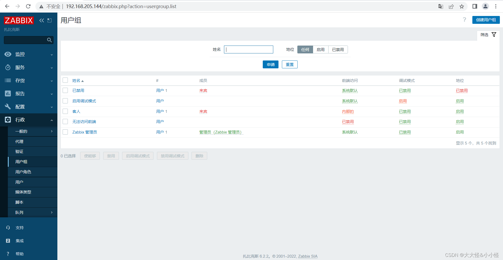Toggle the browser side panel icon

[x=475, y=6]
